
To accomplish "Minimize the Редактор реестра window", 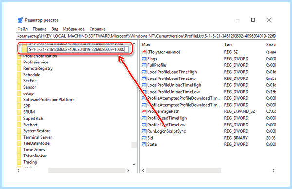I will tap(237, 20).
